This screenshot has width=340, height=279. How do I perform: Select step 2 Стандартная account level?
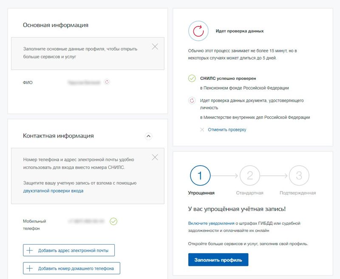point(249,175)
